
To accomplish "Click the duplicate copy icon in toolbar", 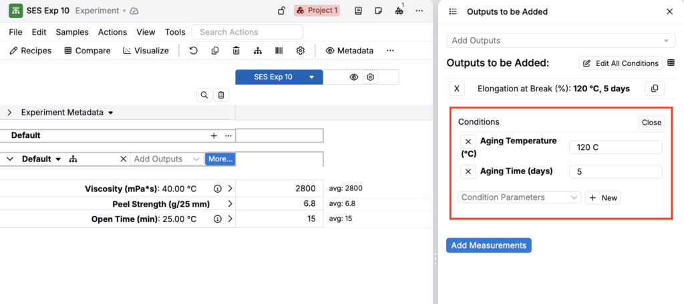I will point(214,51).
